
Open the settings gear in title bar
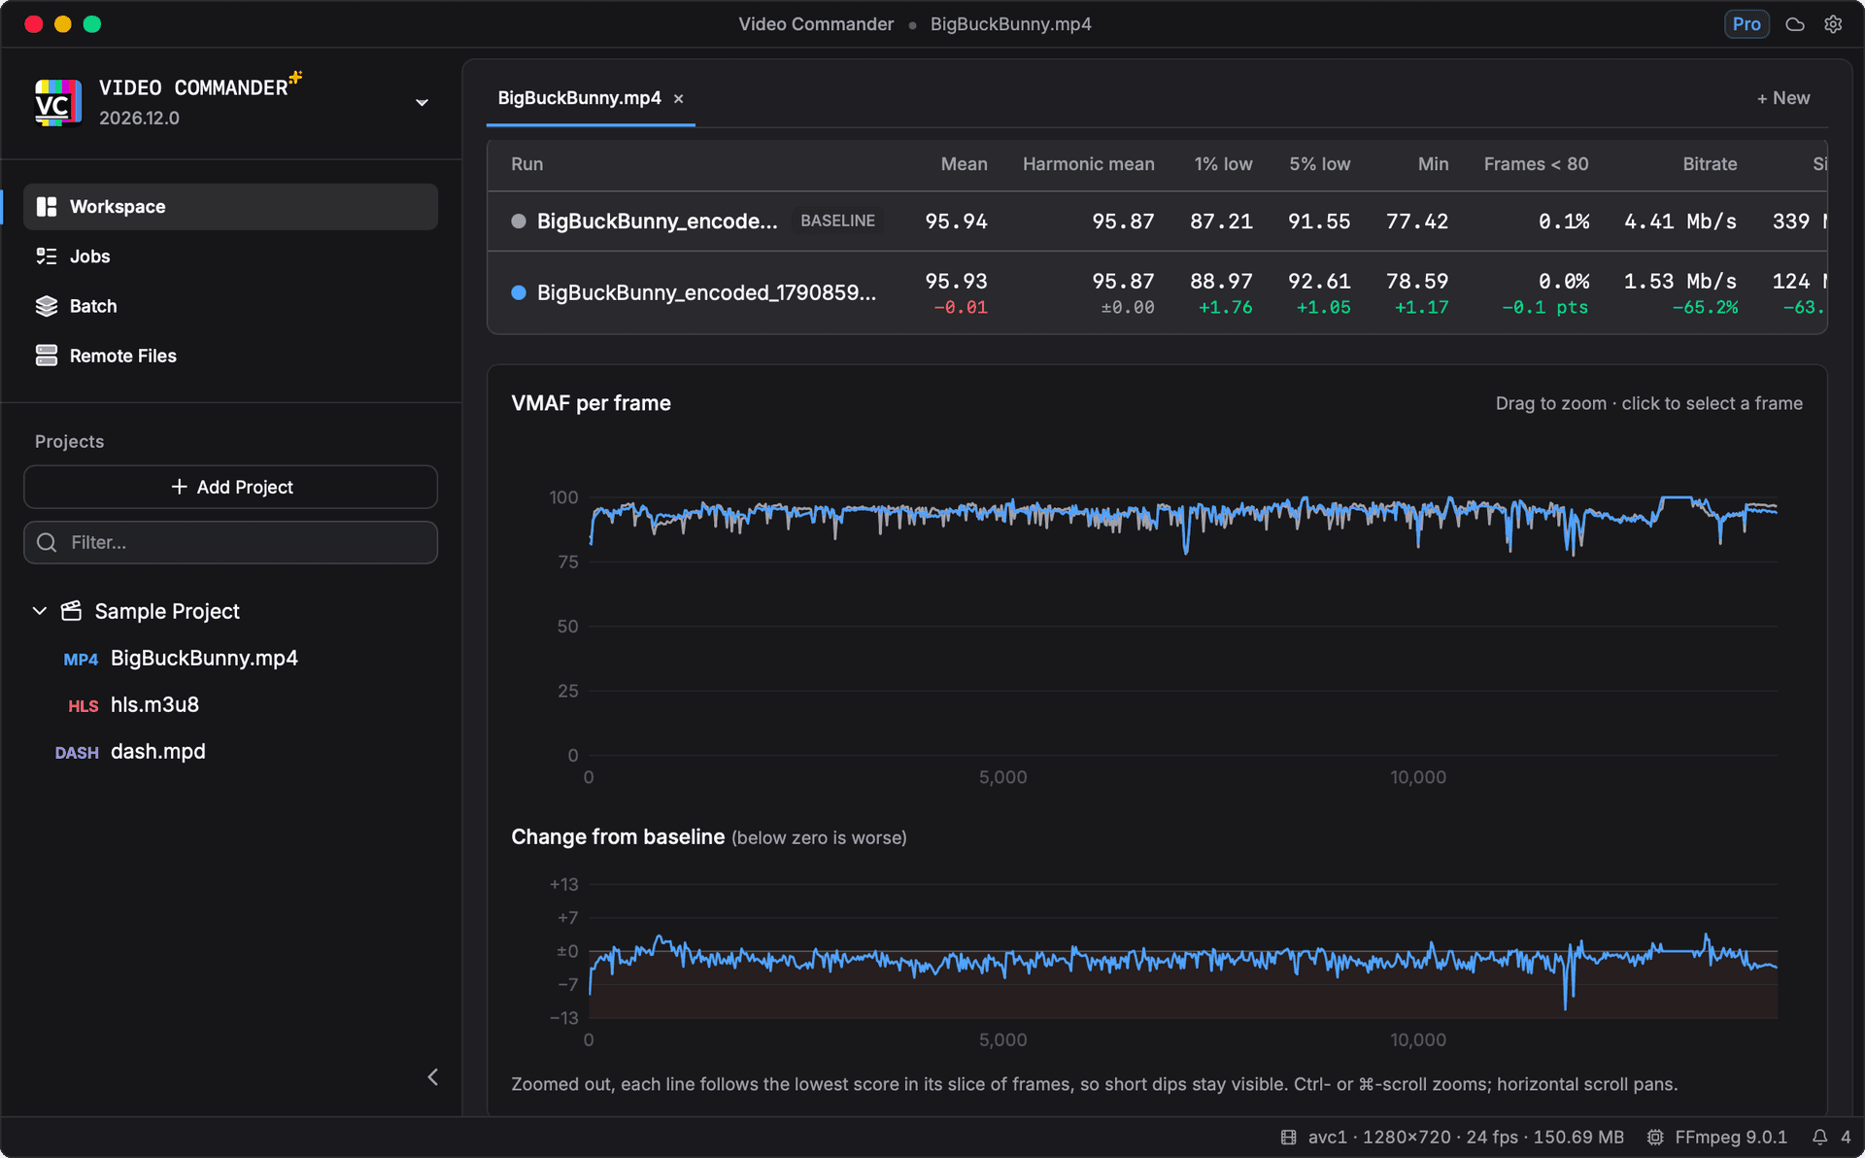point(1833,24)
